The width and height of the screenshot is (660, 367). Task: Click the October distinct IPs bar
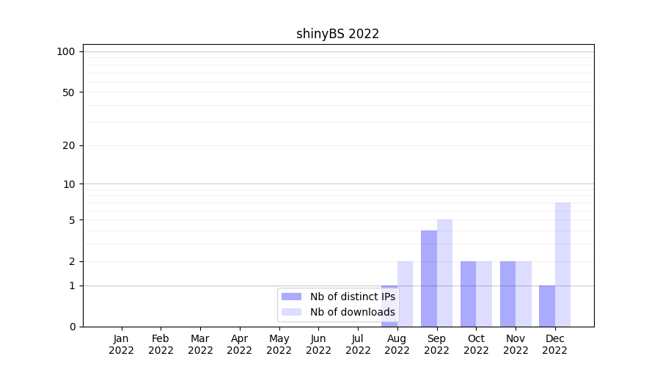click(468, 294)
